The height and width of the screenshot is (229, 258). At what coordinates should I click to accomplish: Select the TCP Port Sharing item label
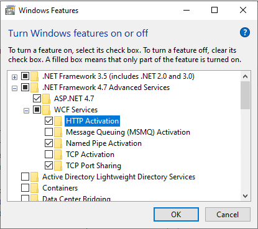(93, 166)
